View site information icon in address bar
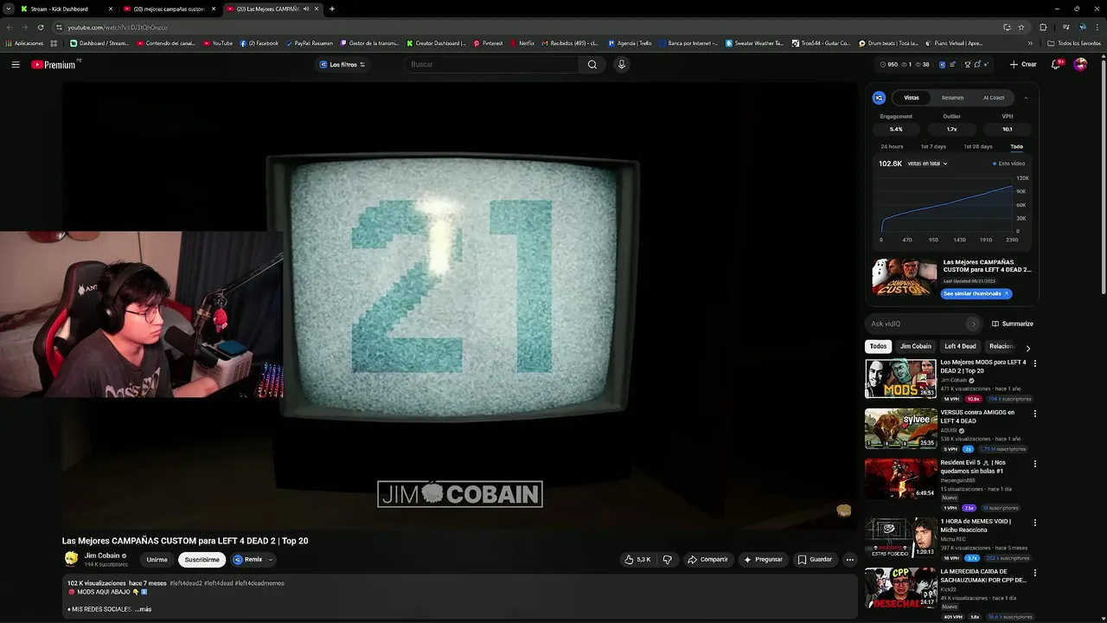 click(x=59, y=27)
